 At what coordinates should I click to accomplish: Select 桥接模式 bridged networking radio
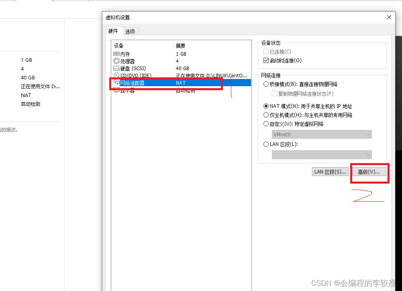click(x=266, y=84)
